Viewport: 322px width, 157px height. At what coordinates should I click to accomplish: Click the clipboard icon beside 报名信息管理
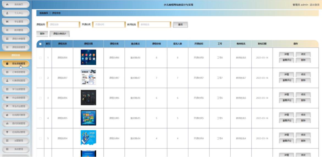(7, 64)
